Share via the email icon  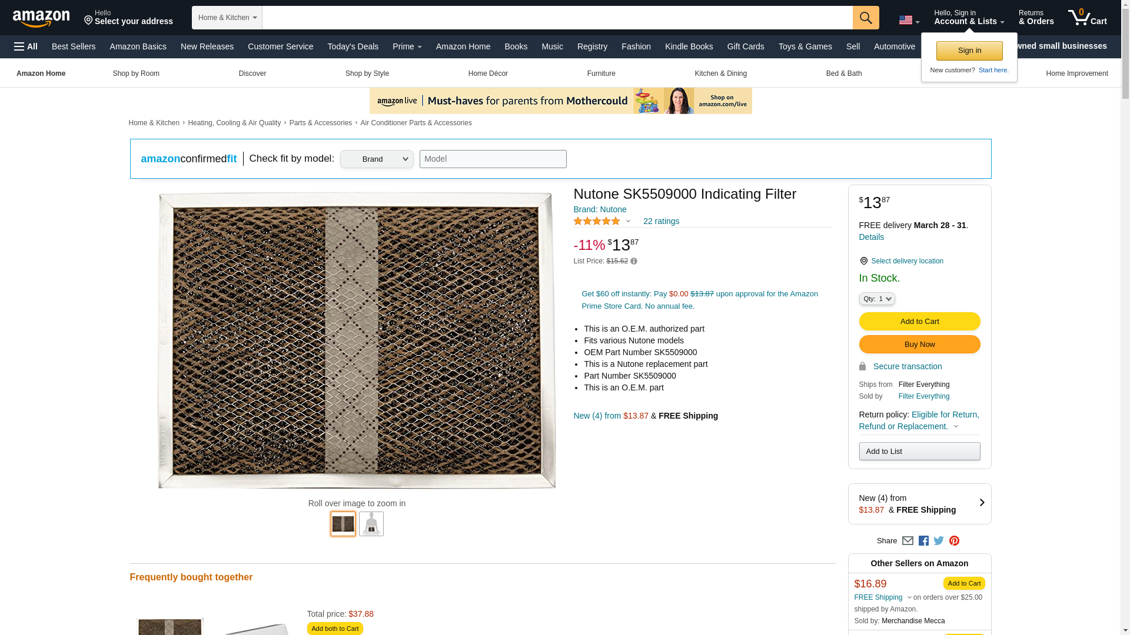coord(908,541)
